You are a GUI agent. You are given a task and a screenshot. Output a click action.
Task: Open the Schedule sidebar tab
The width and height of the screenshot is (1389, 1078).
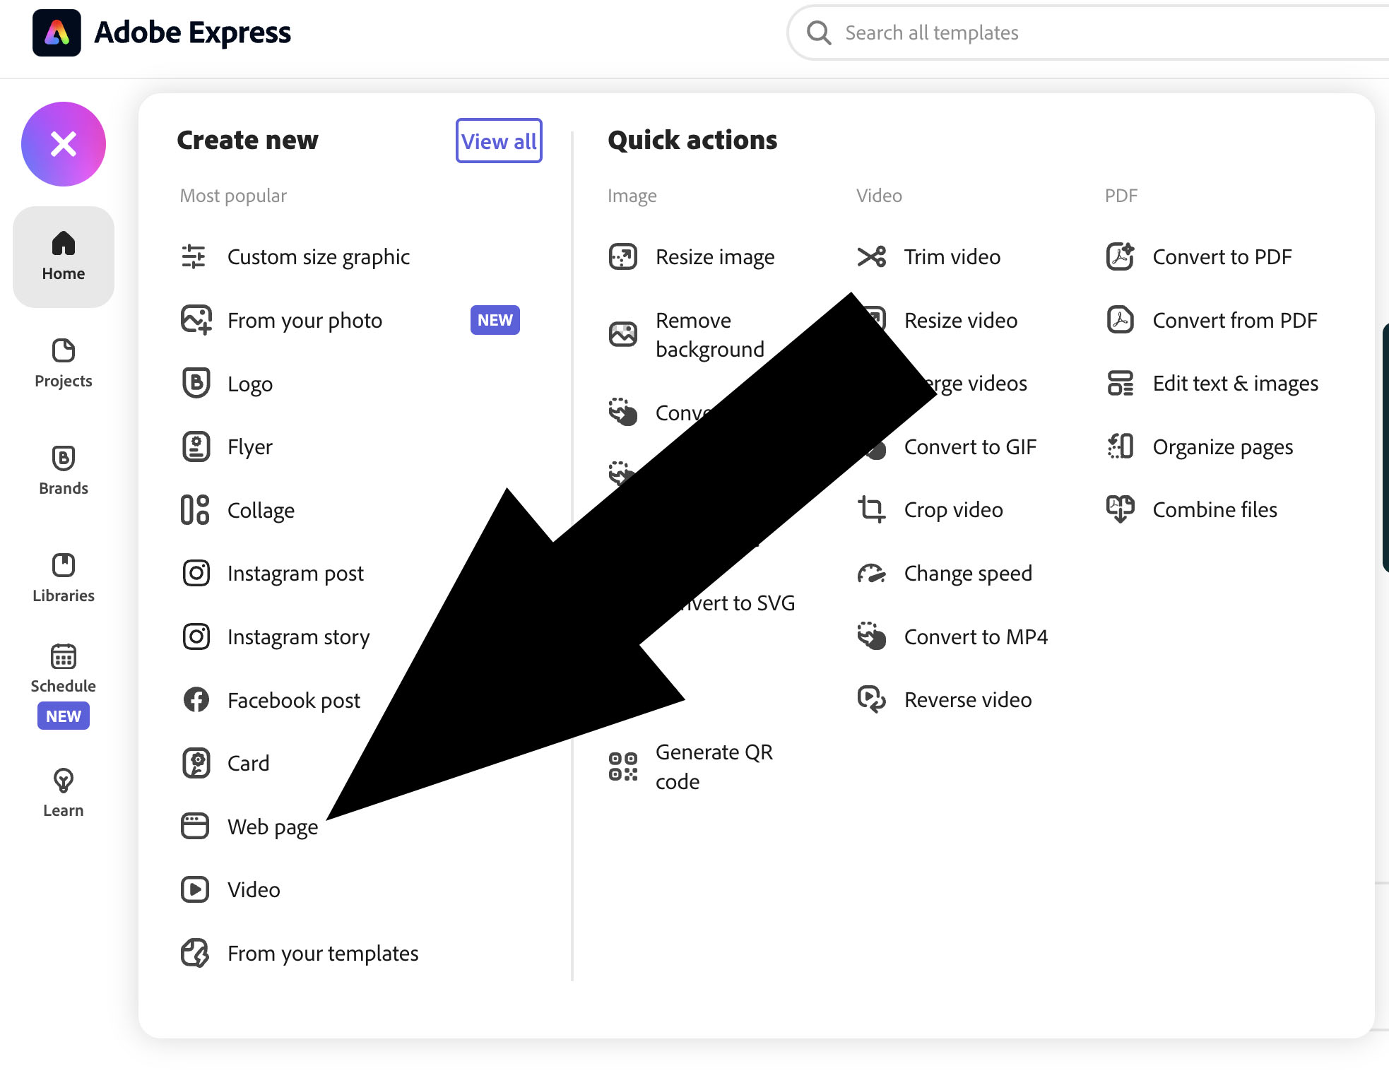(x=64, y=685)
